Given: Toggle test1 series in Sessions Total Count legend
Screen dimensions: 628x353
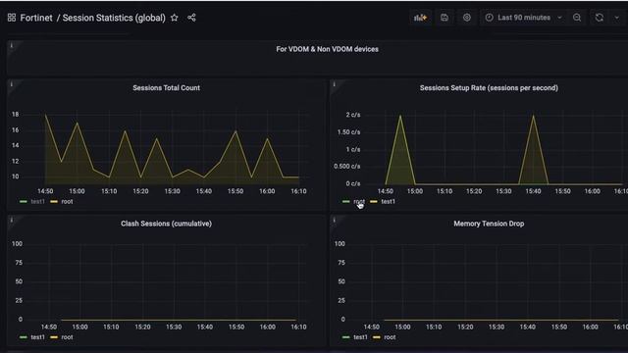Looking at the screenshot, I should tap(37, 202).
